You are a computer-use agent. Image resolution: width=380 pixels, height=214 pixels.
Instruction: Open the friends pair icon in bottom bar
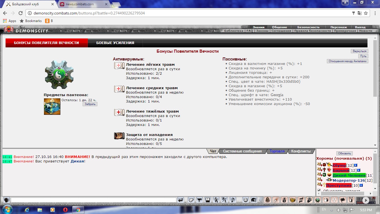326,200
